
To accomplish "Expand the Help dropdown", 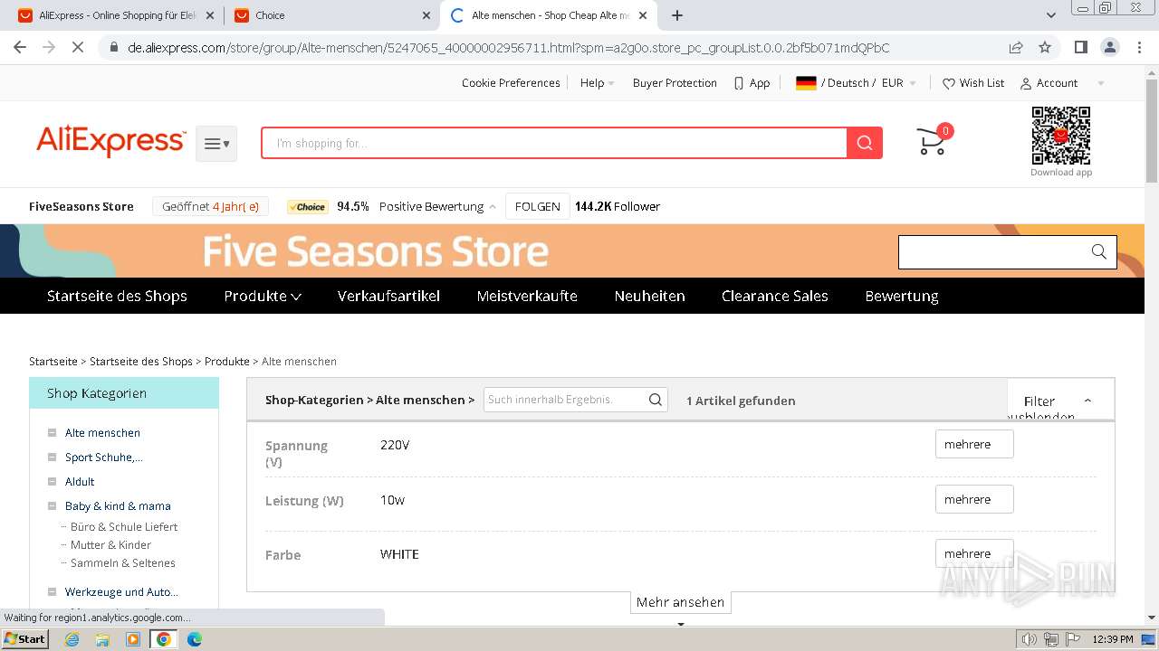I will 598,82.
